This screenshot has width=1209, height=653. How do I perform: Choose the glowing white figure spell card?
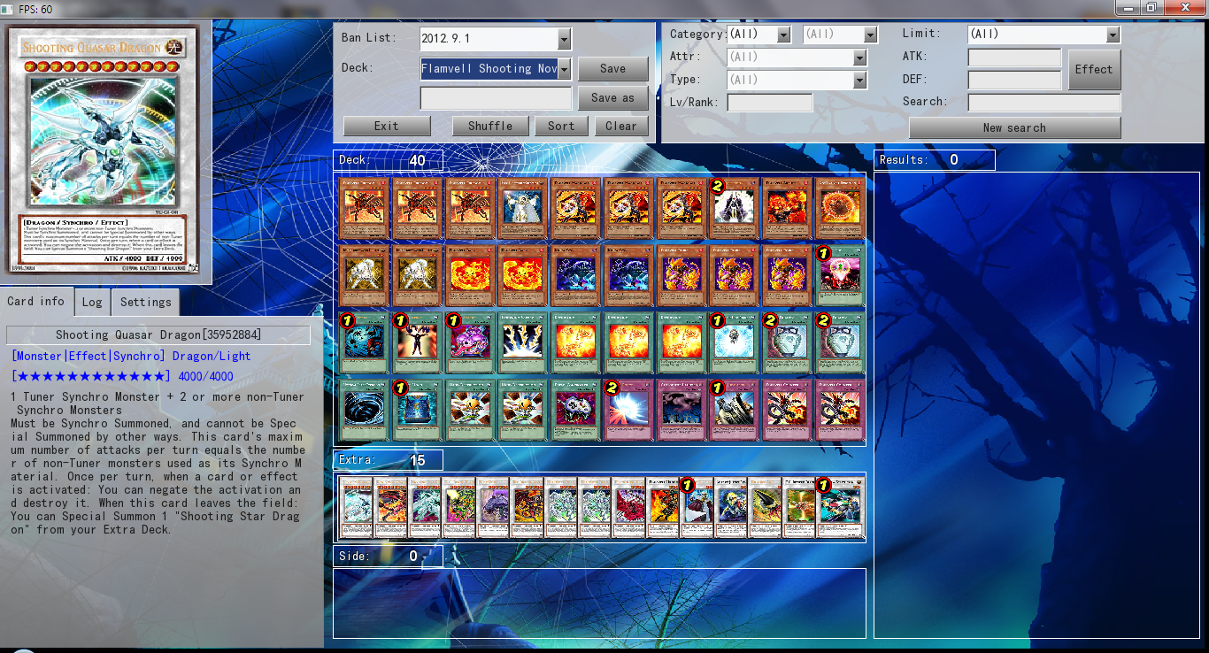coord(734,342)
